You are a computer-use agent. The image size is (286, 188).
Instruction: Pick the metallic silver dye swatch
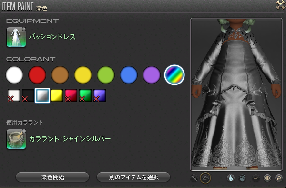pyautogui.click(x=42, y=95)
